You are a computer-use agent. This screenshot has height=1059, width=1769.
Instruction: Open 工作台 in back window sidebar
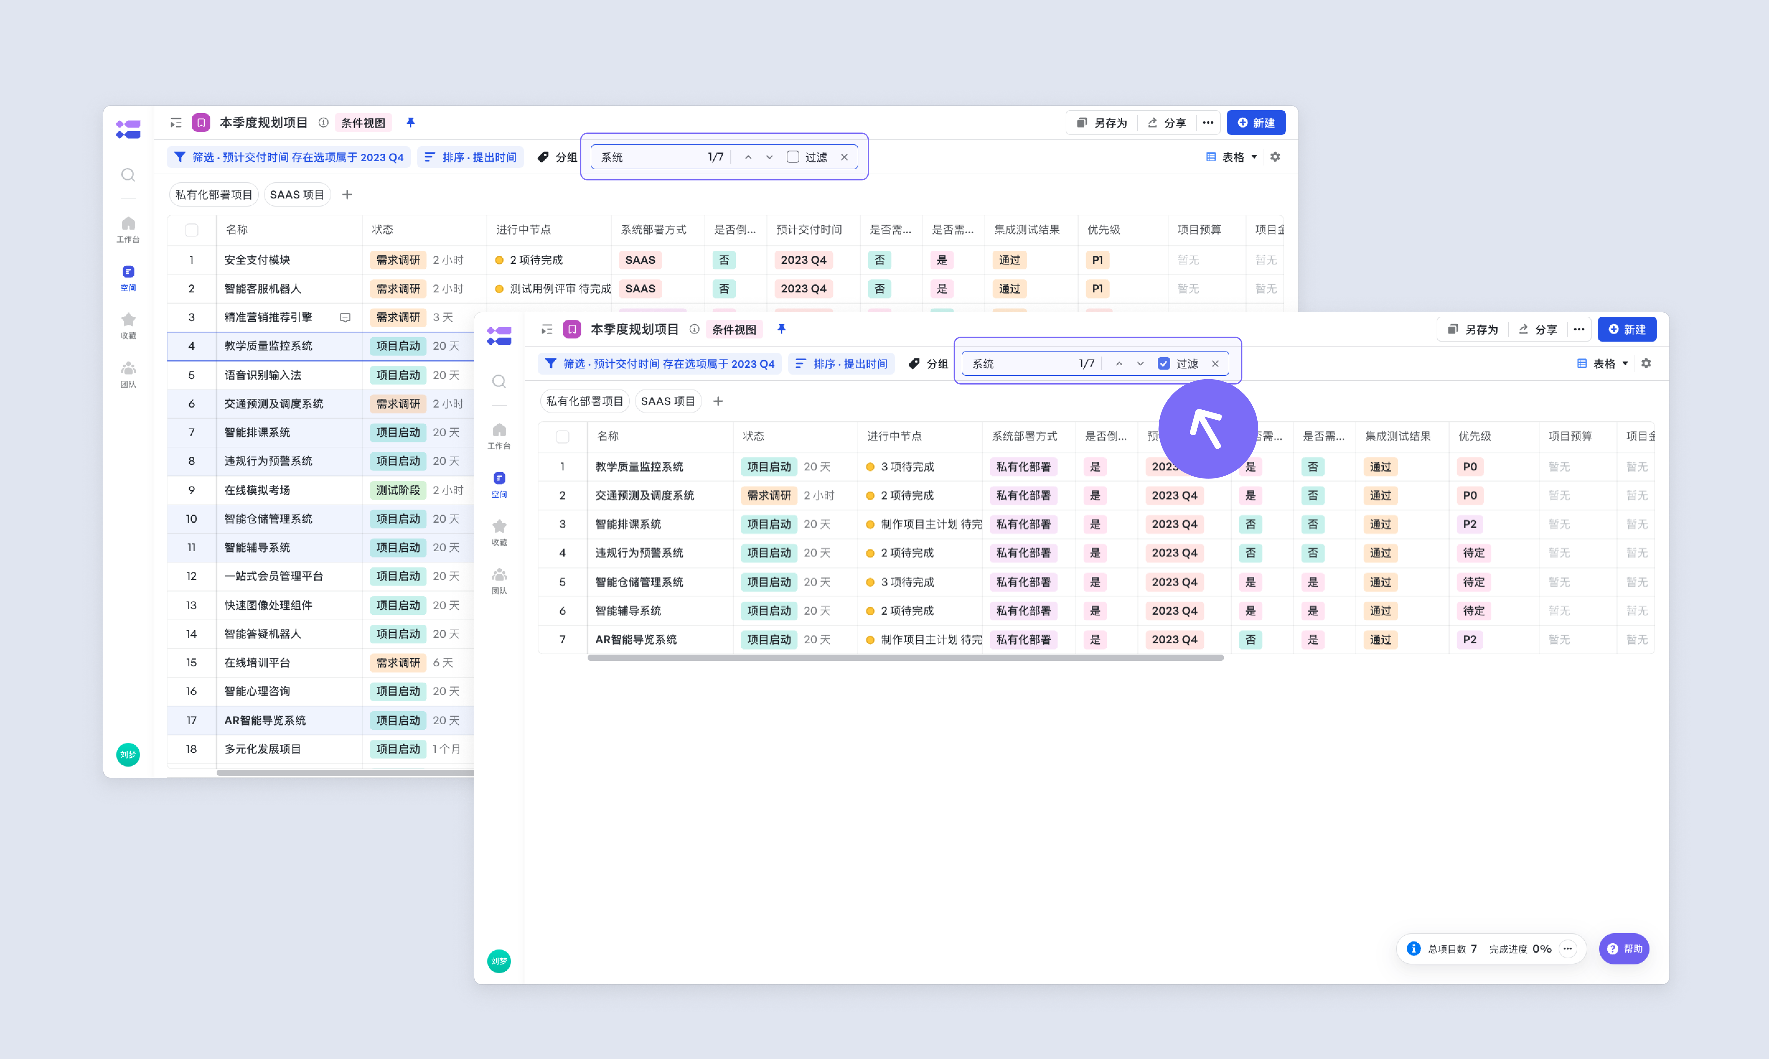[128, 230]
